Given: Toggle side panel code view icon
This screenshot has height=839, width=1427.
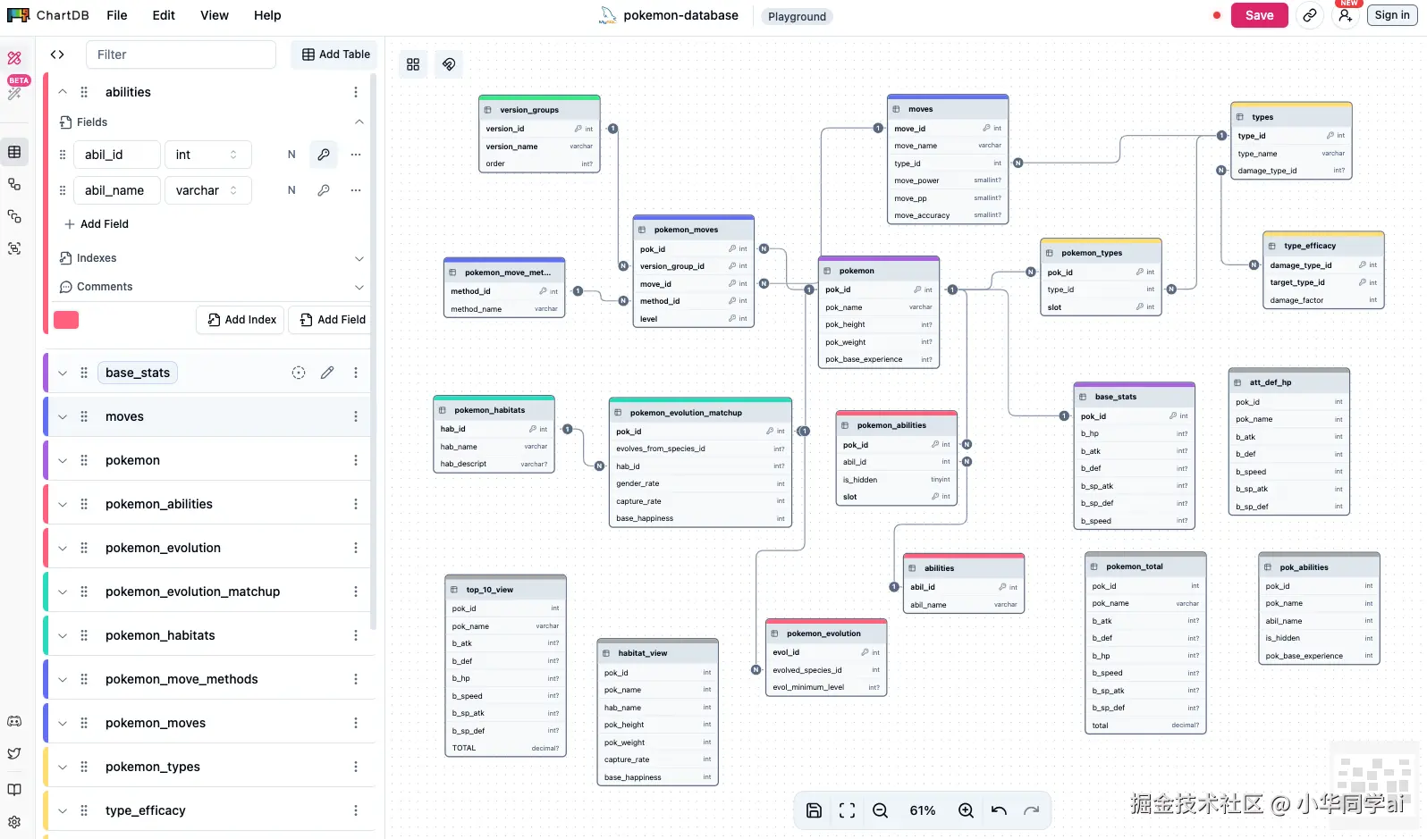Looking at the screenshot, I should point(57,55).
